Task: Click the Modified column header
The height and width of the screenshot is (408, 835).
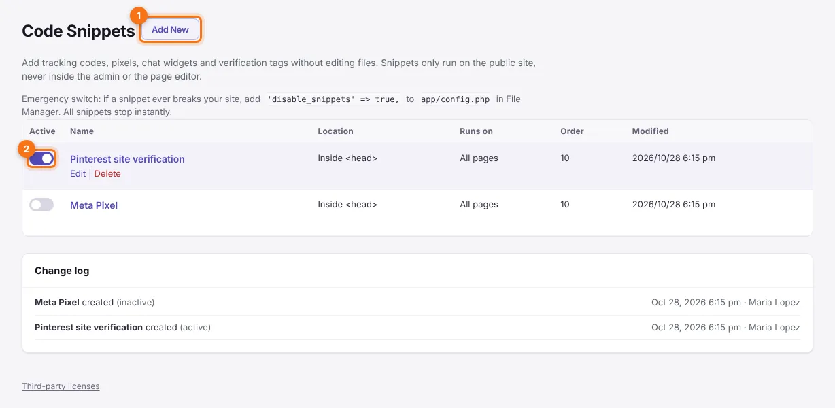Action: 650,131
